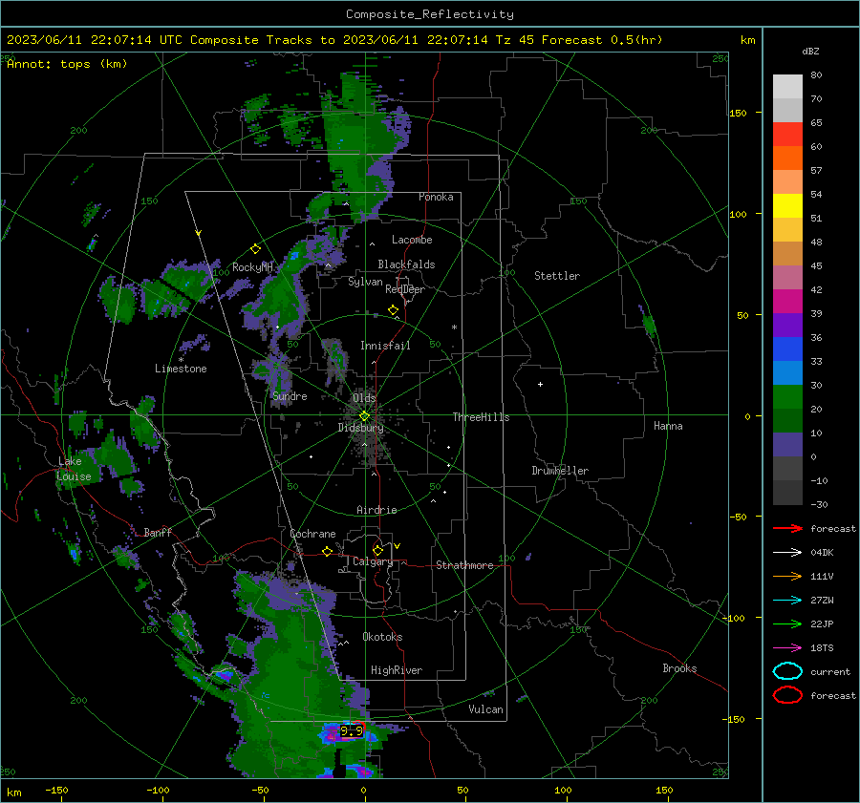Click the Ponoka city label
860x803 pixels.
pos(436,197)
